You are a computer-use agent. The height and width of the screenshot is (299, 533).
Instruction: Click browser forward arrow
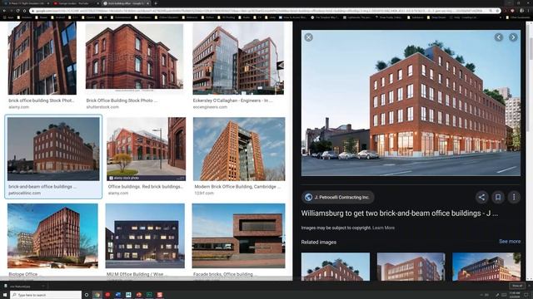pos(11,11)
